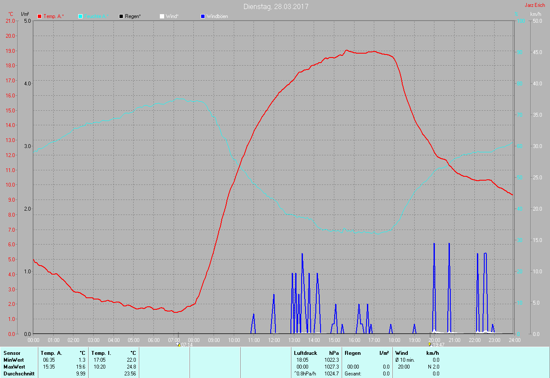Click the white Wind legend swatch
This screenshot has height=378, width=550.
(162, 16)
